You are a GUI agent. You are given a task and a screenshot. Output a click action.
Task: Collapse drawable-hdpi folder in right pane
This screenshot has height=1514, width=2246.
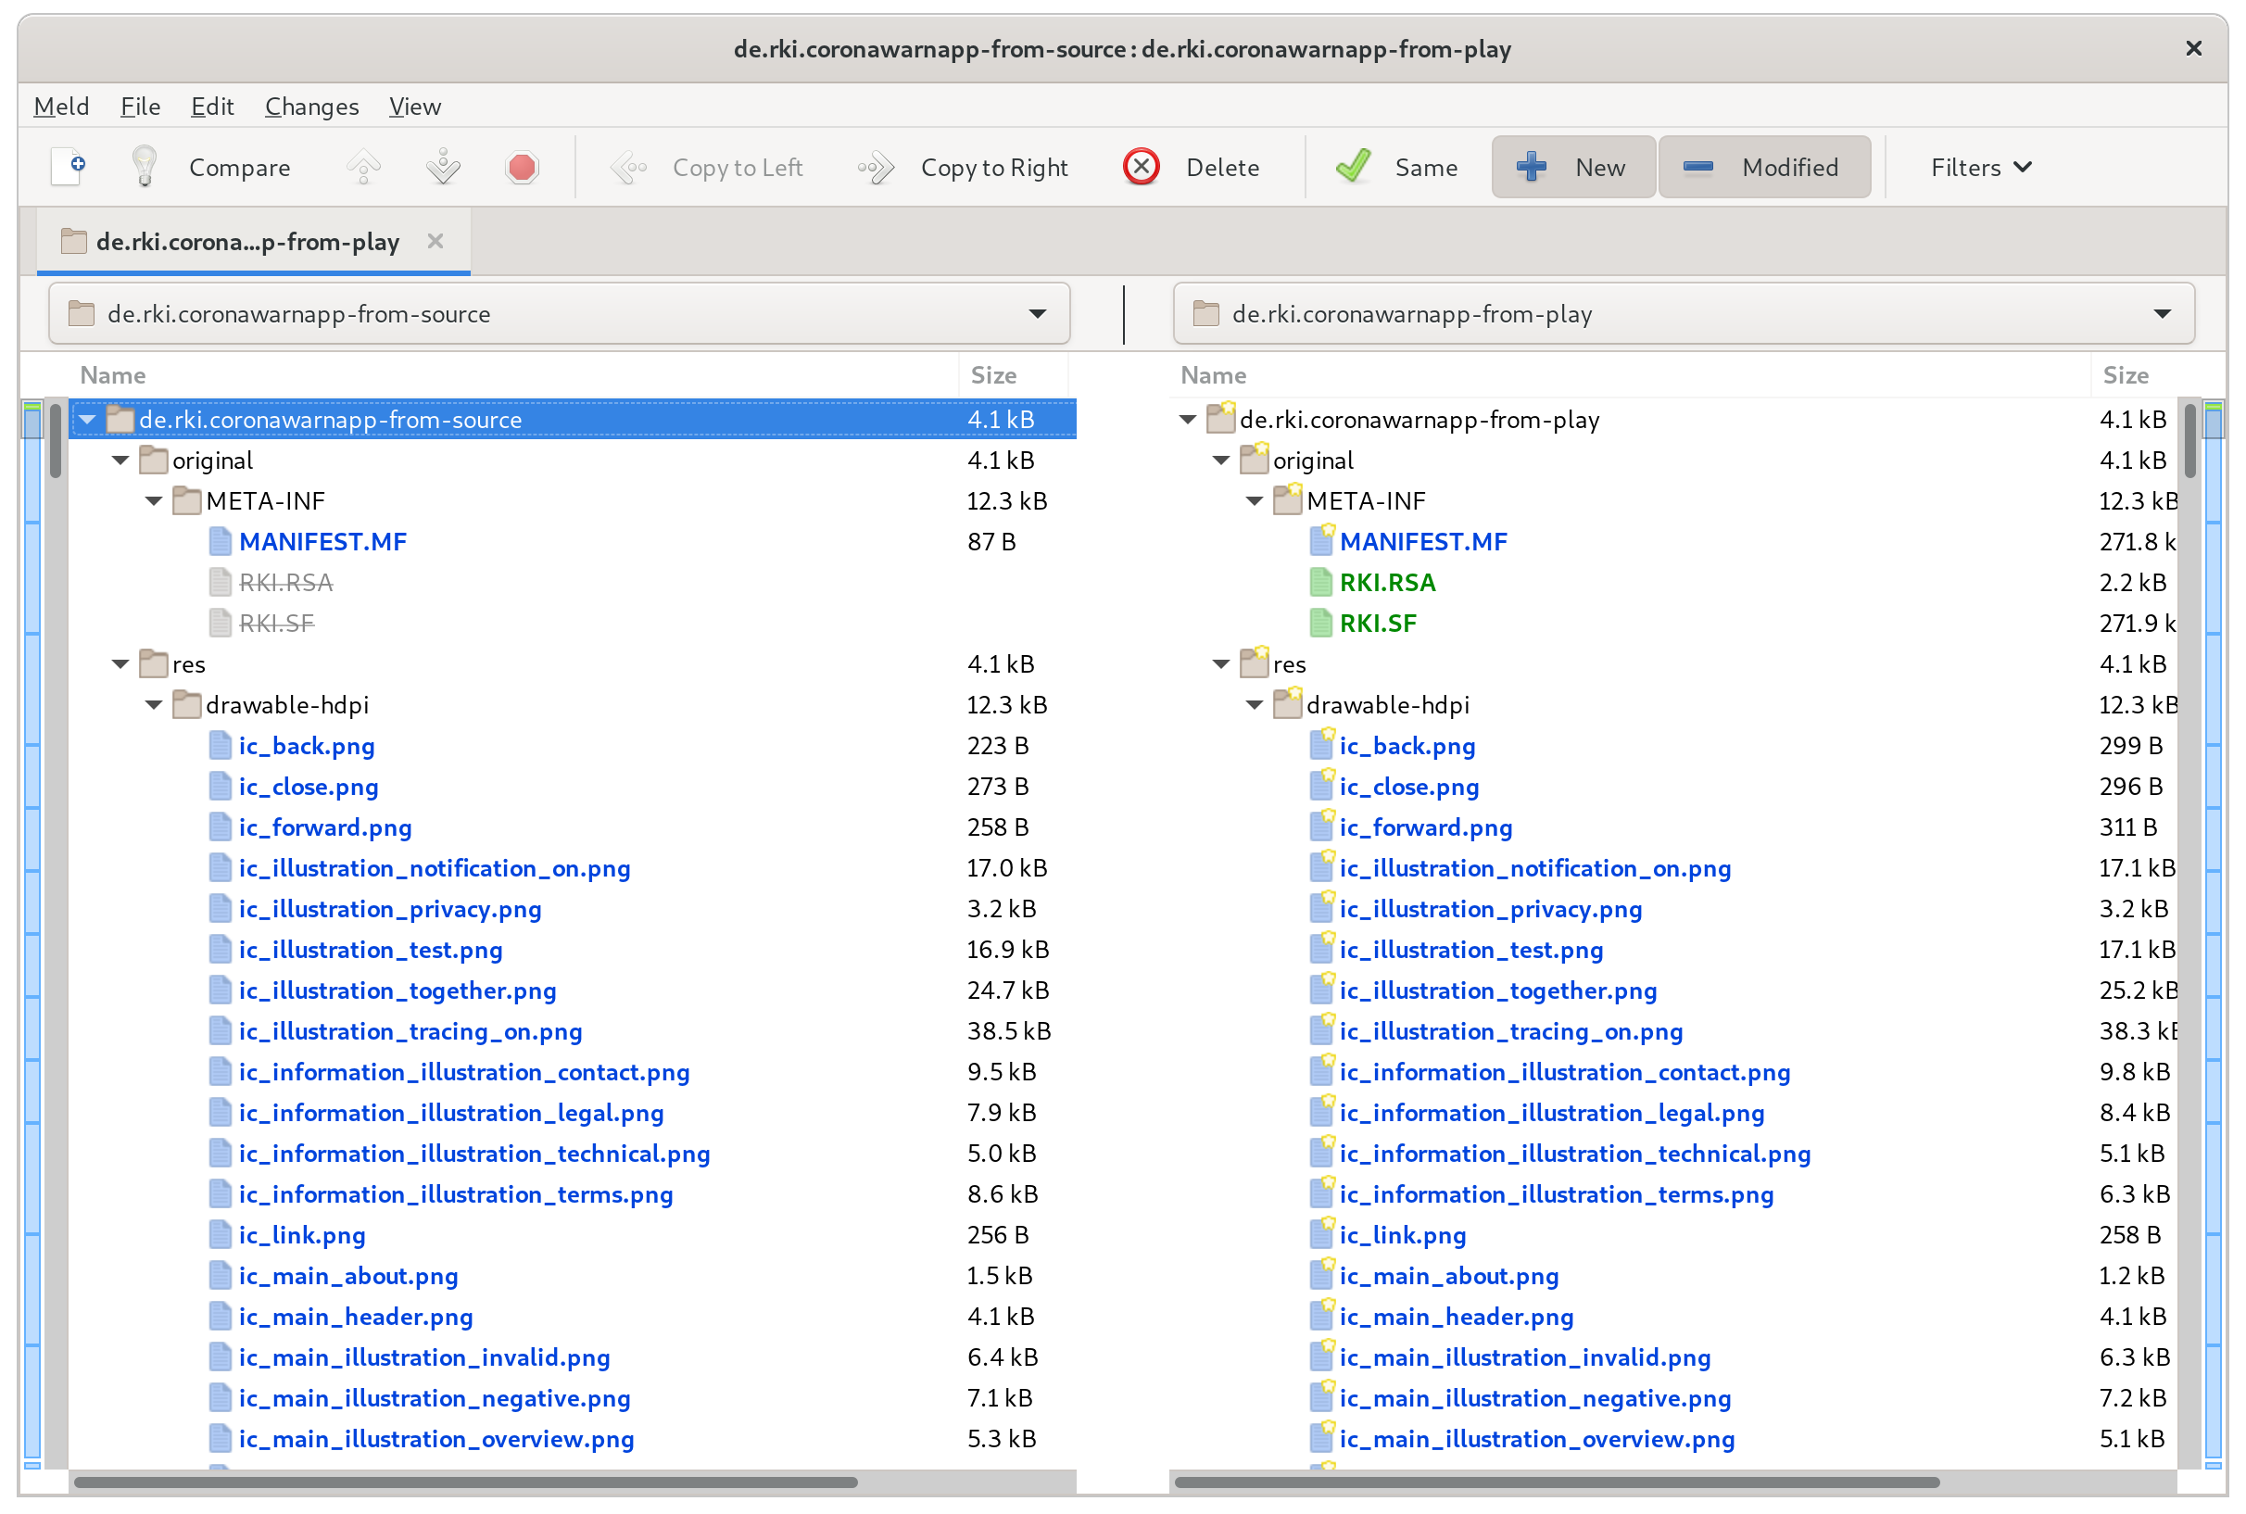(x=1255, y=704)
